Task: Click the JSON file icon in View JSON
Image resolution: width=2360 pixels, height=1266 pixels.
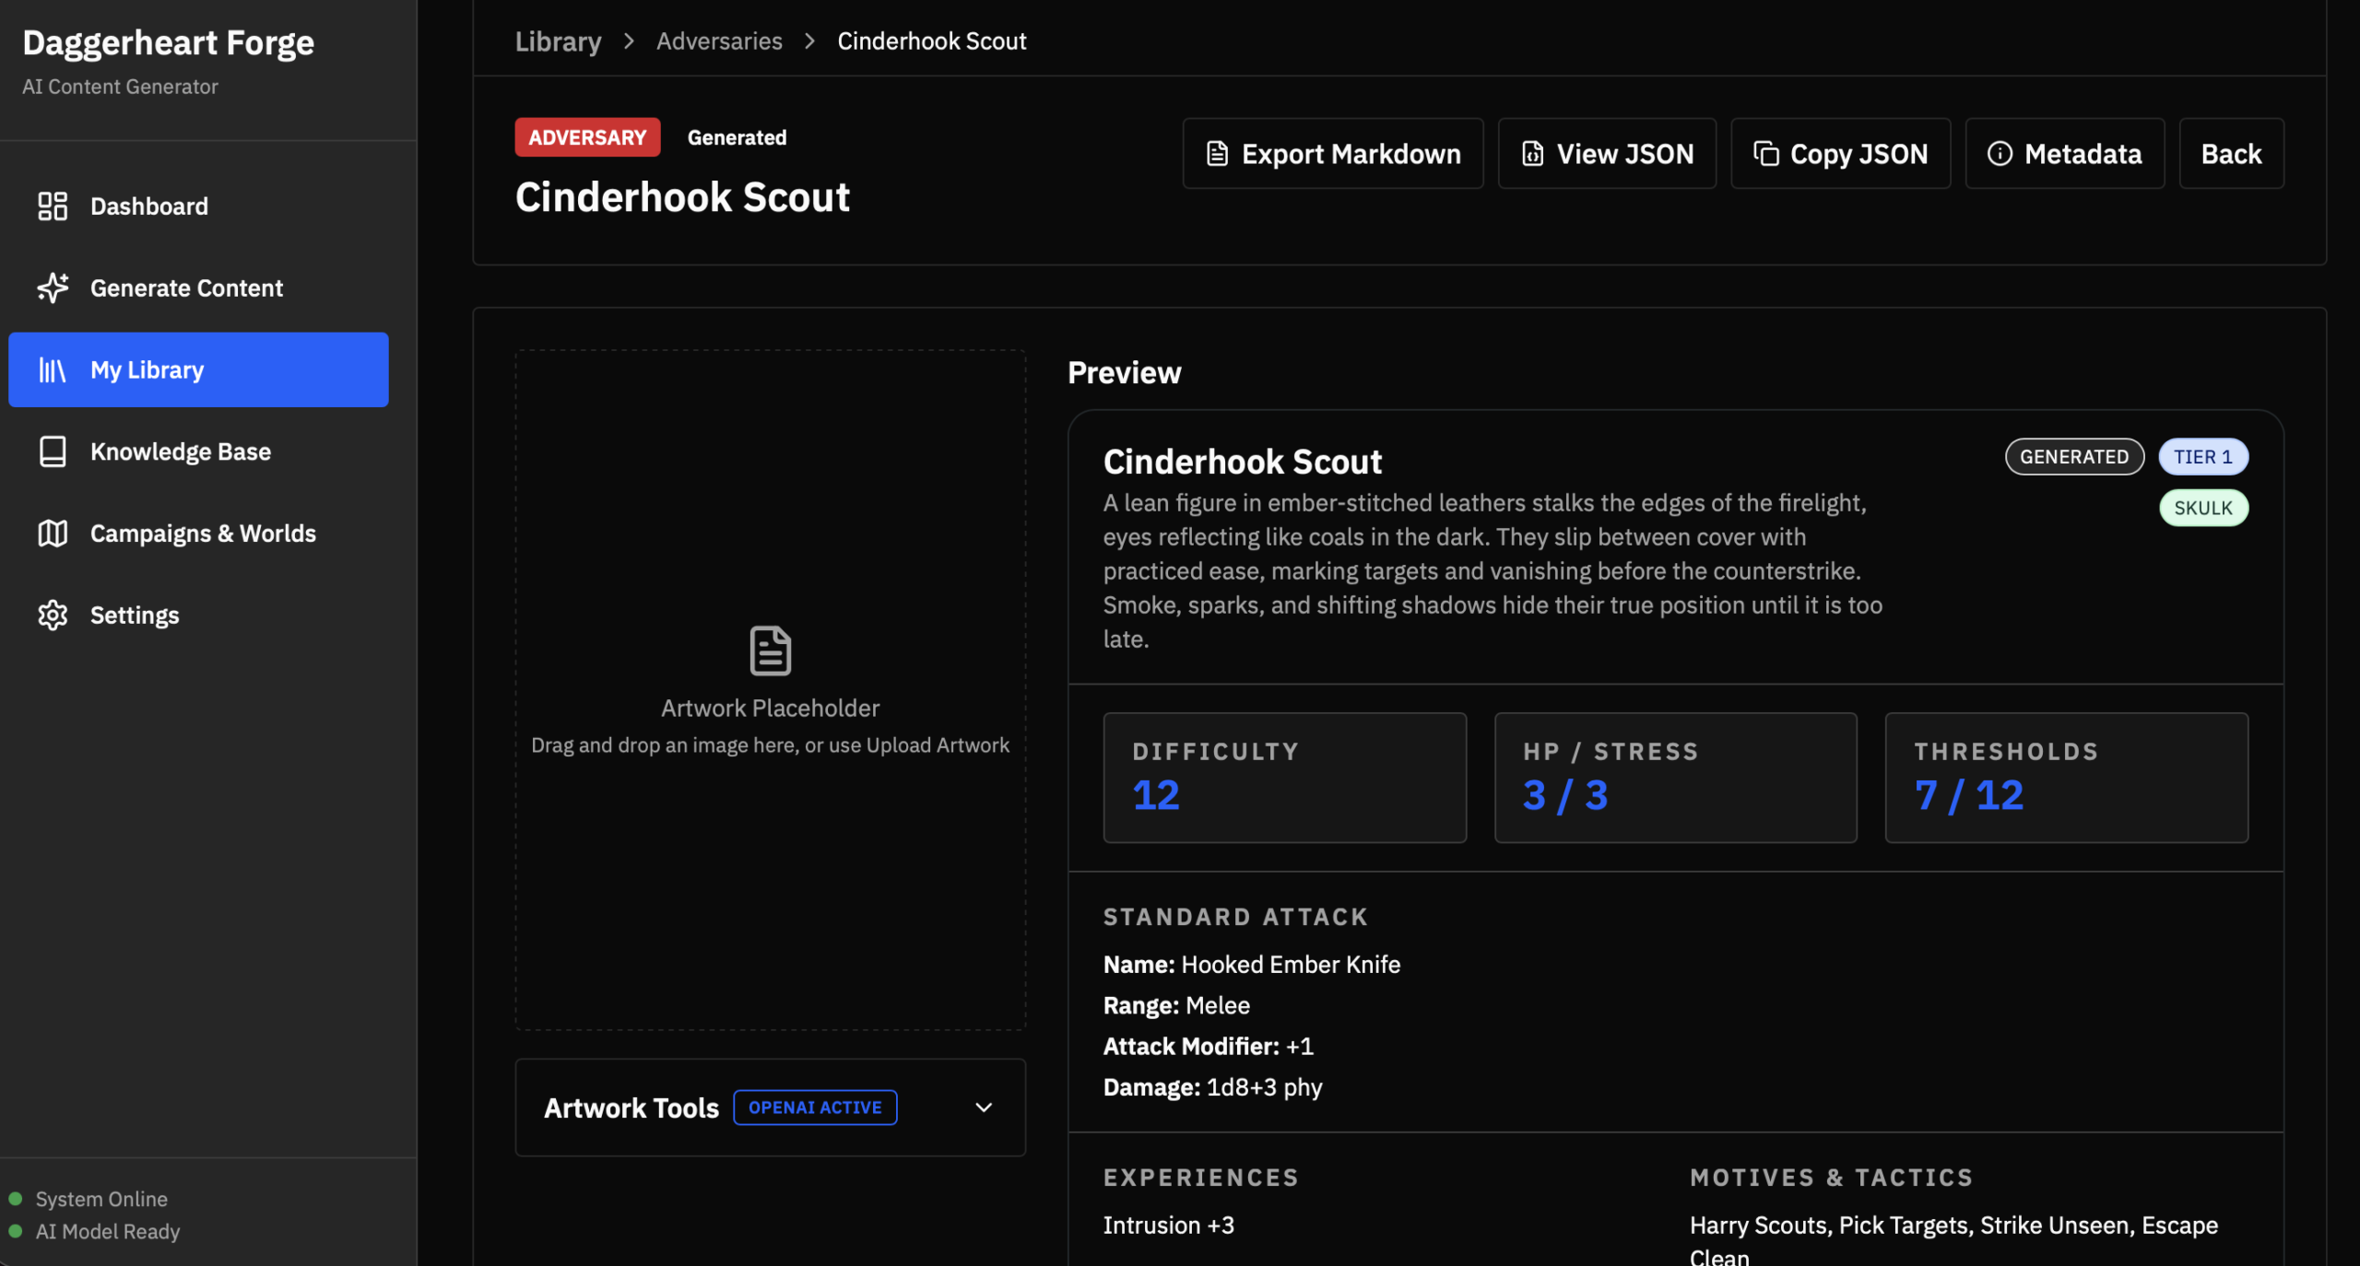Action: [1532, 154]
